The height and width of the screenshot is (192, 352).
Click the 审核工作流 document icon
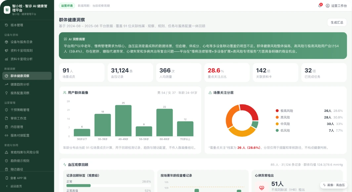click(x=6, y=118)
